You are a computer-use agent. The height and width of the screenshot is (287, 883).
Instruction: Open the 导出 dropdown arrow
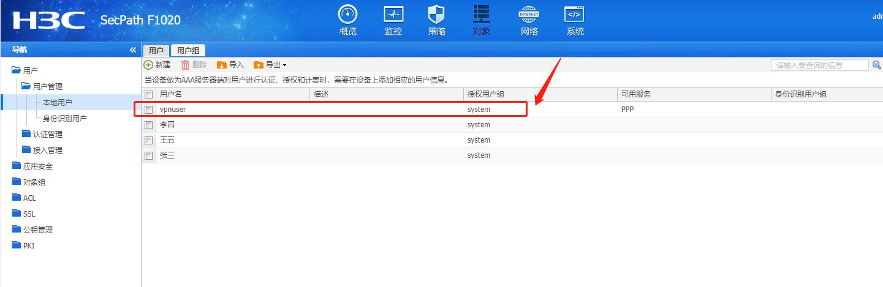coord(284,65)
